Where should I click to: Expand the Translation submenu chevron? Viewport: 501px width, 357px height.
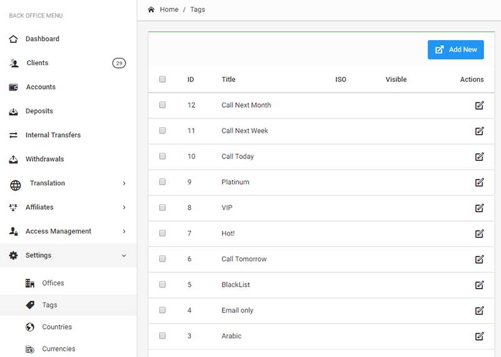coord(124,184)
